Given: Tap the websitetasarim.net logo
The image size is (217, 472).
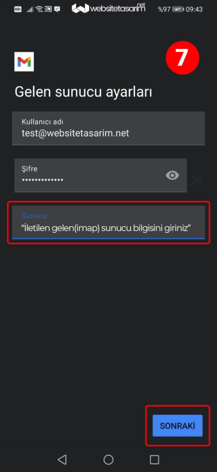Looking at the screenshot, I should (x=108, y=8).
